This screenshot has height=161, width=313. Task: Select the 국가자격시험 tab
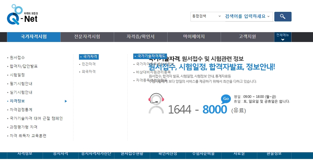tap(34, 37)
